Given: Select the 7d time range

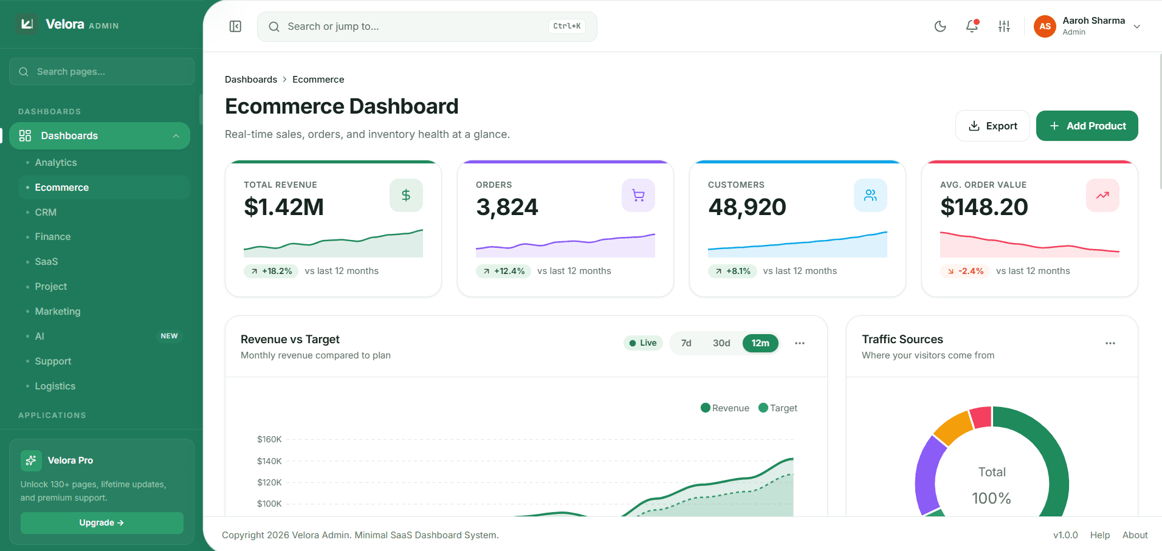Looking at the screenshot, I should (686, 343).
